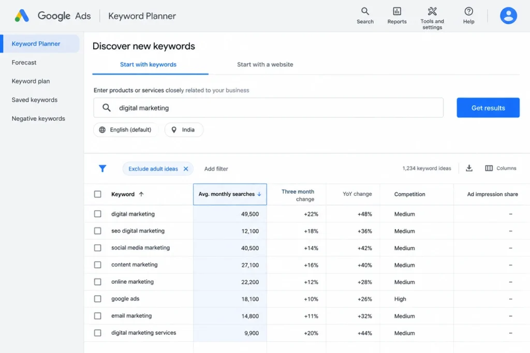Click the content marketing keyword
This screenshot has width=530, height=353.
135,265
